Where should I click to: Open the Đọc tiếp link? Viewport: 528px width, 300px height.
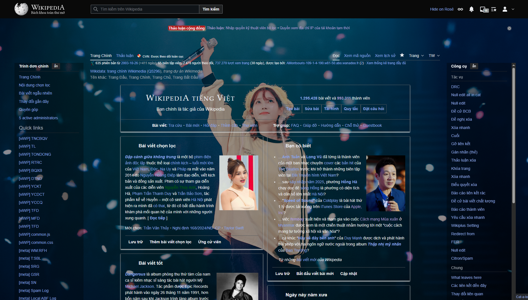158,218
